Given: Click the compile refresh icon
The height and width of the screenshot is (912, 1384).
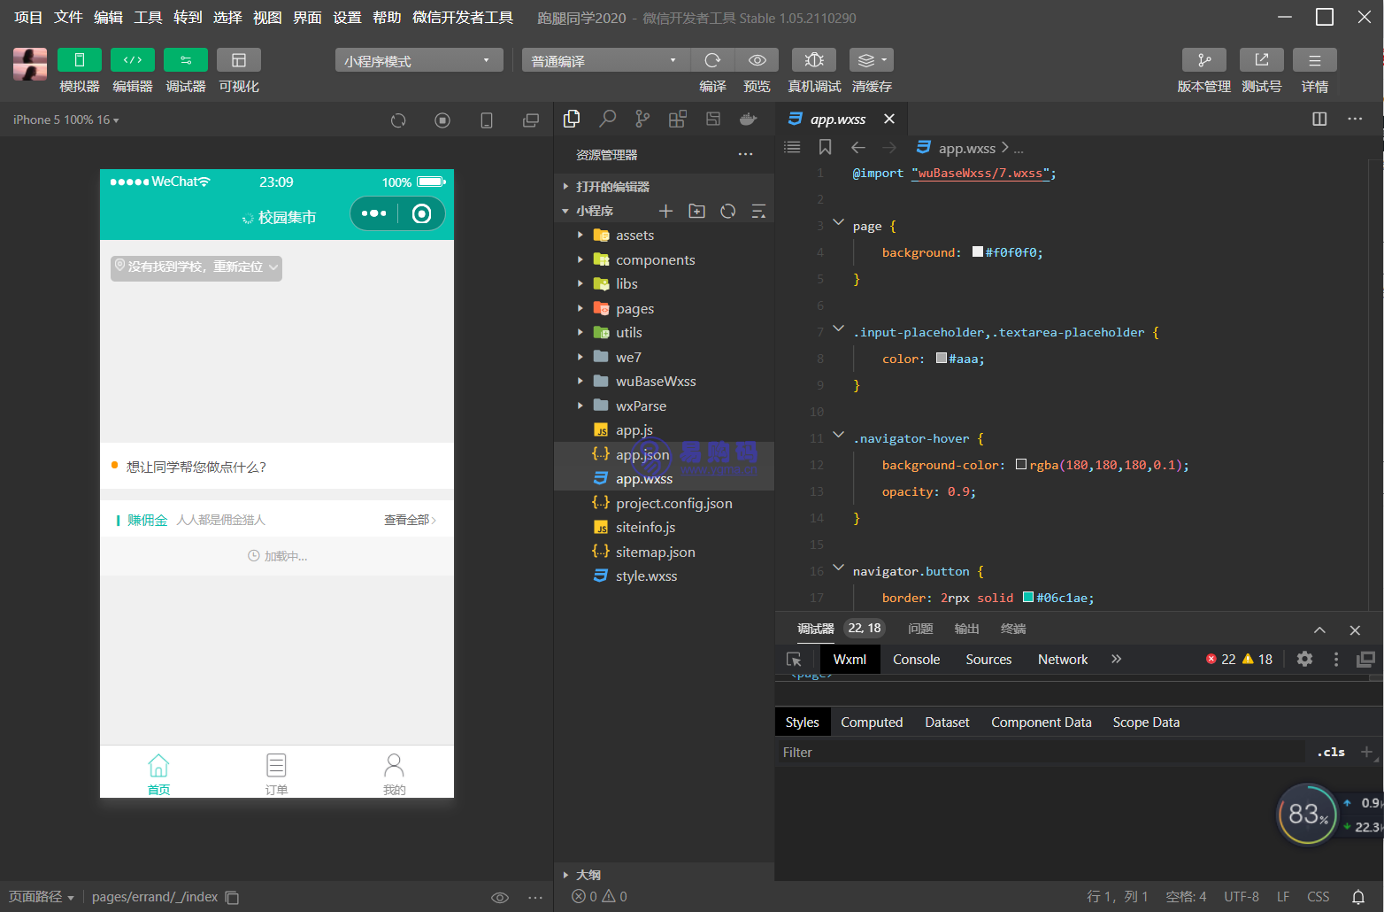Looking at the screenshot, I should 712,60.
